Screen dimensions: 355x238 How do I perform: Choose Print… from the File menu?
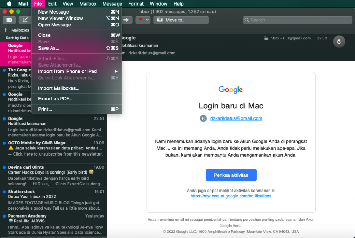tap(45, 109)
